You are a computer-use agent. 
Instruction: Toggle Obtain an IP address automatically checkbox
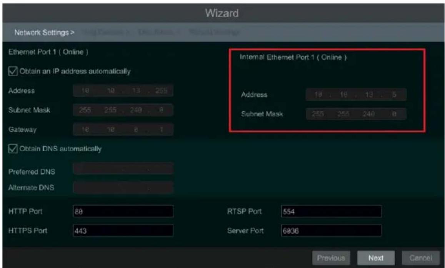13,71
